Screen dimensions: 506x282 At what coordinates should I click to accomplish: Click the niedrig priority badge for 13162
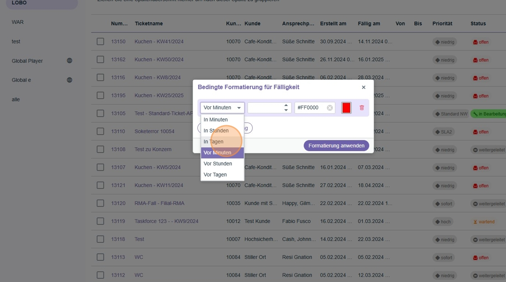click(445, 60)
